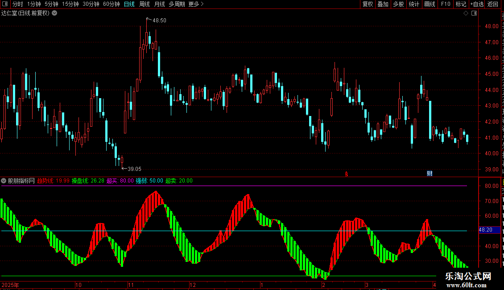
Task: Select the 1分钟 period tab
Action: [34, 4]
